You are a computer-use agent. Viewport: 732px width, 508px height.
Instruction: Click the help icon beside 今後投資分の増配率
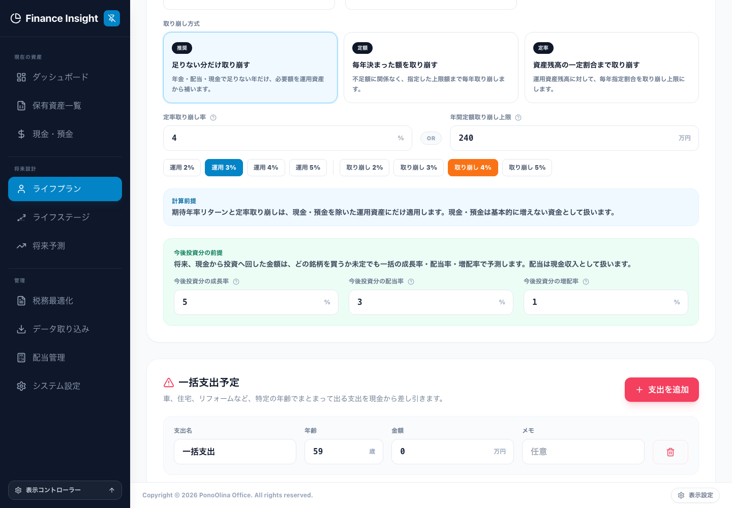(586, 281)
